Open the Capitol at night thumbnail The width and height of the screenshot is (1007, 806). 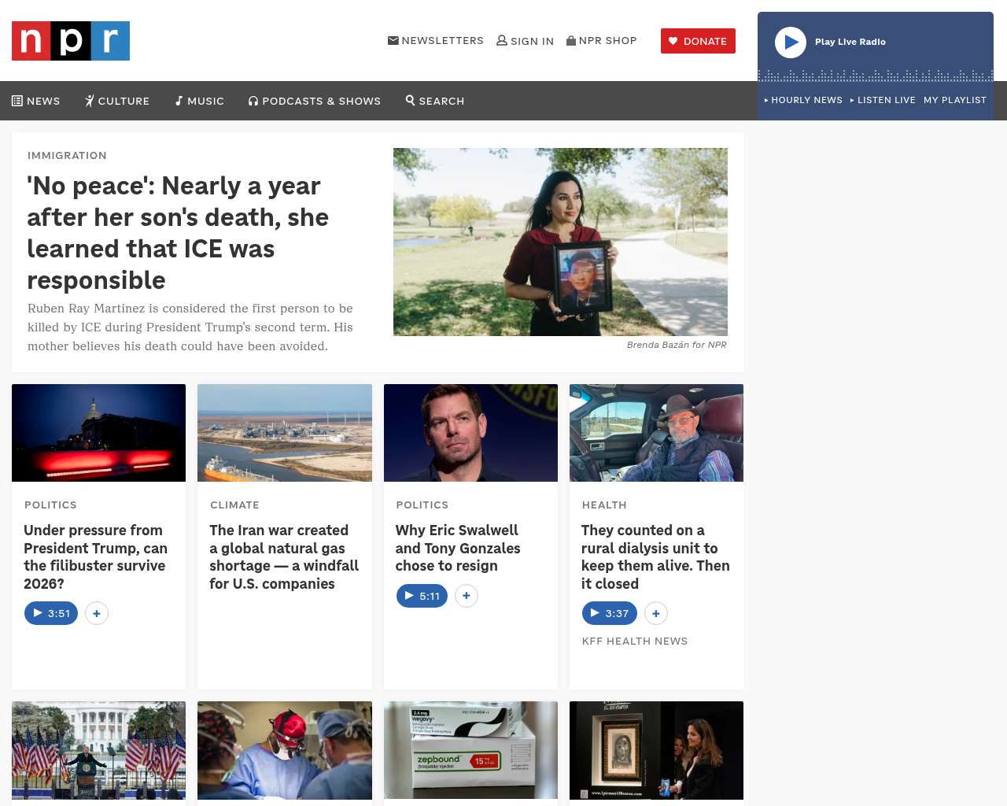(x=99, y=433)
